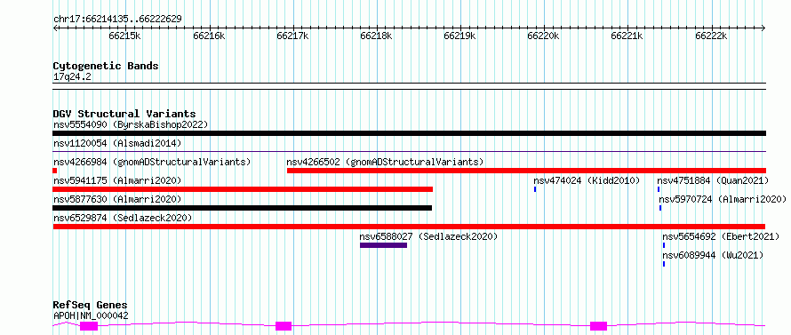Open nsv5877630 (Almarri2020) label
791x335 pixels.
pyautogui.click(x=117, y=199)
